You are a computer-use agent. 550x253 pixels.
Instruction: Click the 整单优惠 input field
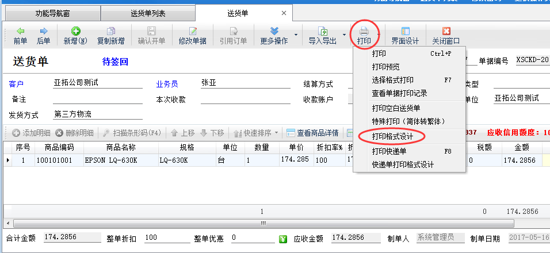[251, 238]
